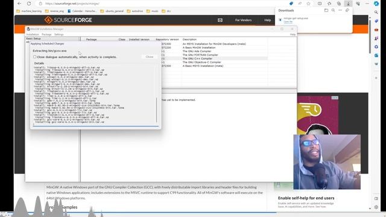Maximize the MinGW Installation Manager window
Screen dimensions: 386x217
coord(282,29)
